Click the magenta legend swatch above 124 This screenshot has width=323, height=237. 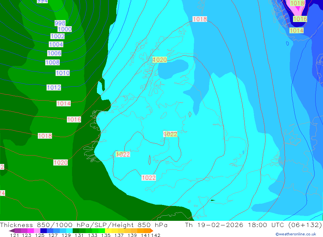tap(30, 231)
